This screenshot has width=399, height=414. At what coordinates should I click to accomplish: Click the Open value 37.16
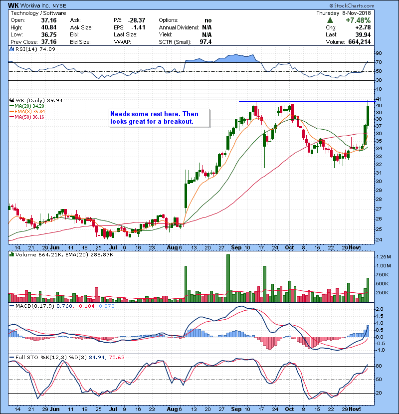49,20
